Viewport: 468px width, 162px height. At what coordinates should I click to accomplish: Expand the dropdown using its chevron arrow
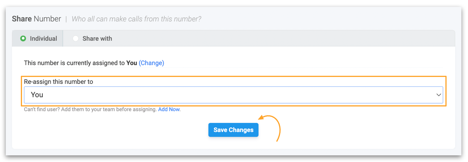click(438, 95)
